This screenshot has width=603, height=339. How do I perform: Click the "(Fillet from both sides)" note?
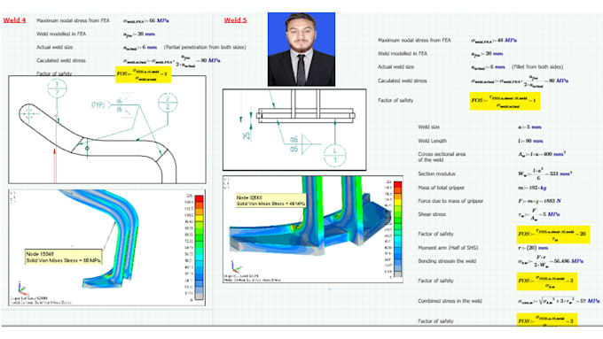537,66
